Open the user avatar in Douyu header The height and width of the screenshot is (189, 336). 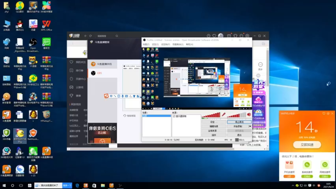click(x=221, y=36)
